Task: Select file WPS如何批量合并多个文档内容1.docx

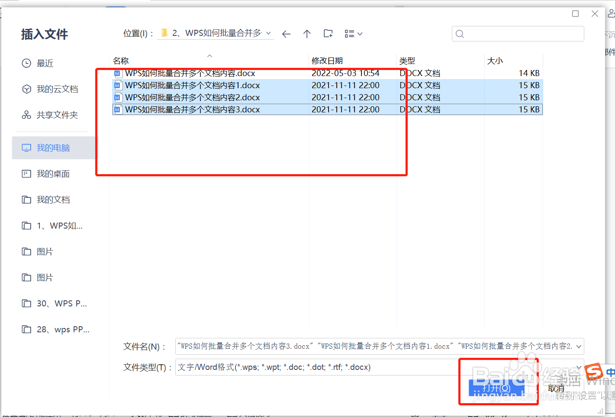Action: (193, 85)
